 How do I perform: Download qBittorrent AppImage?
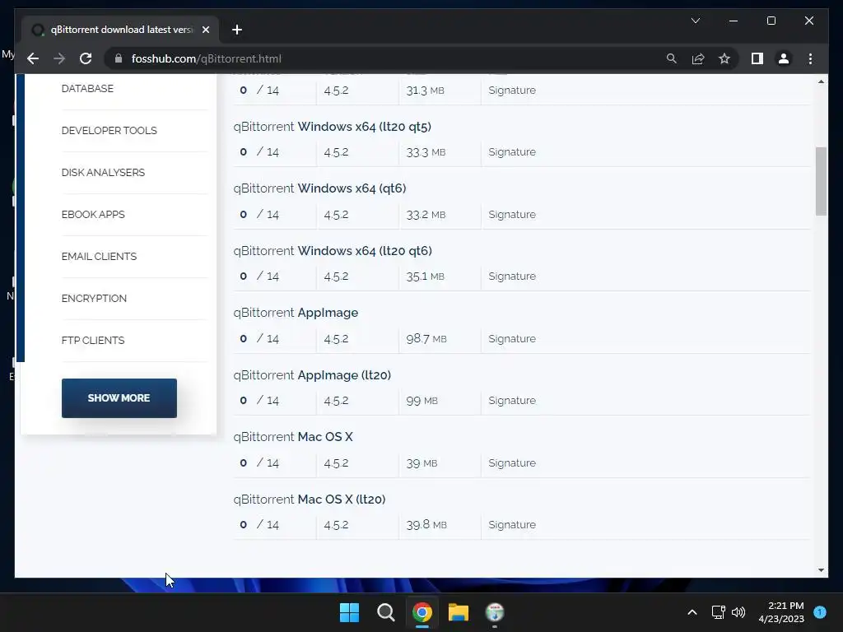296,313
